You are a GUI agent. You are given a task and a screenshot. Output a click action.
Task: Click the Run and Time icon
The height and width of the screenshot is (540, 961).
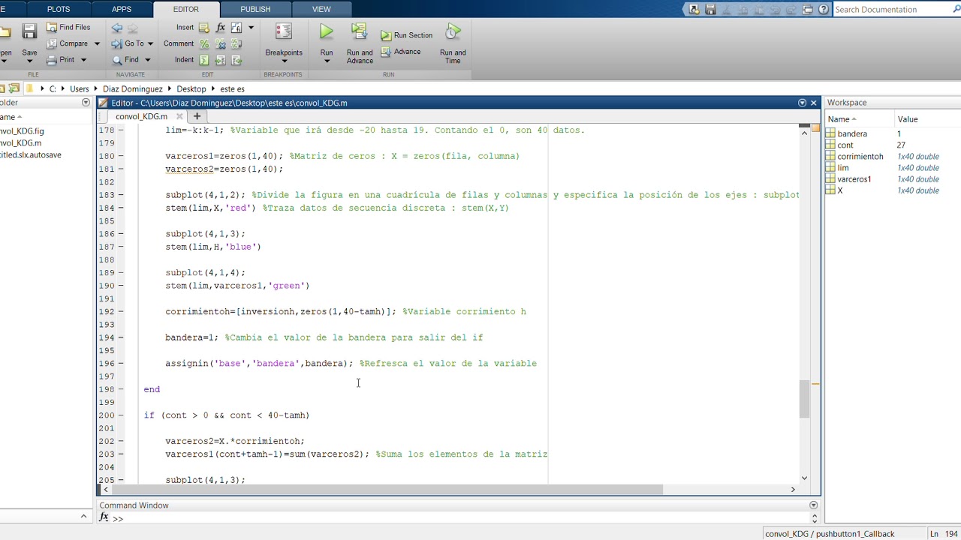tap(453, 32)
